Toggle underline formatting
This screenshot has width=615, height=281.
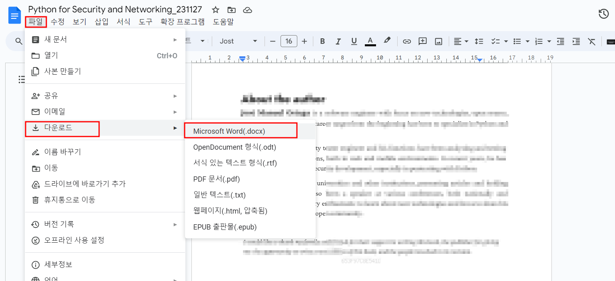(354, 41)
